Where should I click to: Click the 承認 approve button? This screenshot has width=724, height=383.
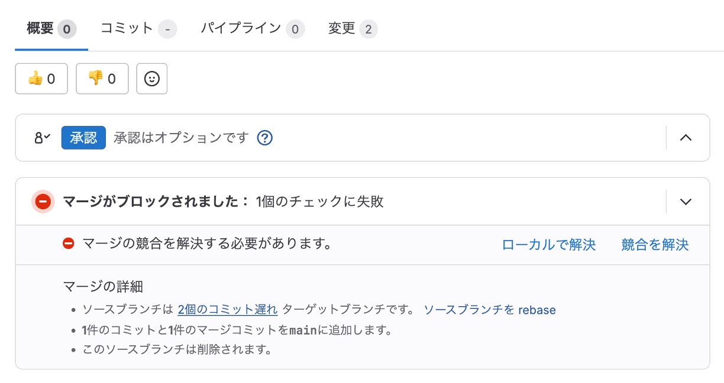click(83, 138)
